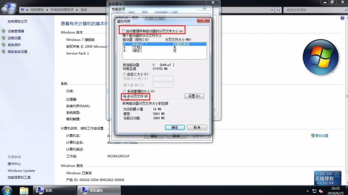Open the 性能信息和工具 link
The image size is (348, 195).
[19, 178]
